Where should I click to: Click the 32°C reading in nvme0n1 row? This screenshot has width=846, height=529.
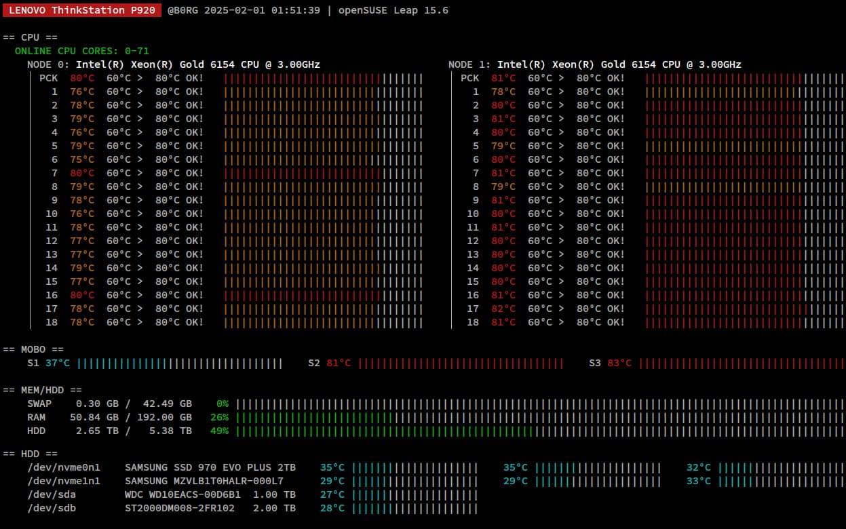699,467
